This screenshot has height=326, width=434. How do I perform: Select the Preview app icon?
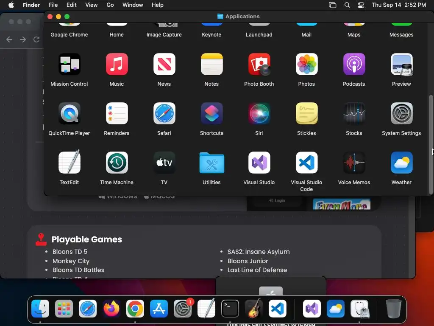point(402,65)
